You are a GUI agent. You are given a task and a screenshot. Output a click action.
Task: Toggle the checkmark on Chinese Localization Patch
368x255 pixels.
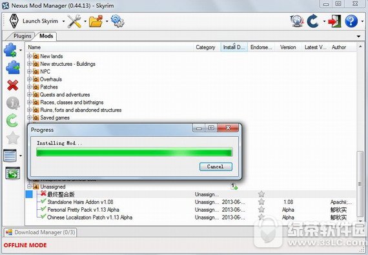click(x=43, y=216)
